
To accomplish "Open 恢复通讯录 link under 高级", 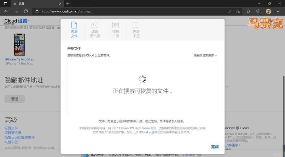I will (x=13, y=133).
